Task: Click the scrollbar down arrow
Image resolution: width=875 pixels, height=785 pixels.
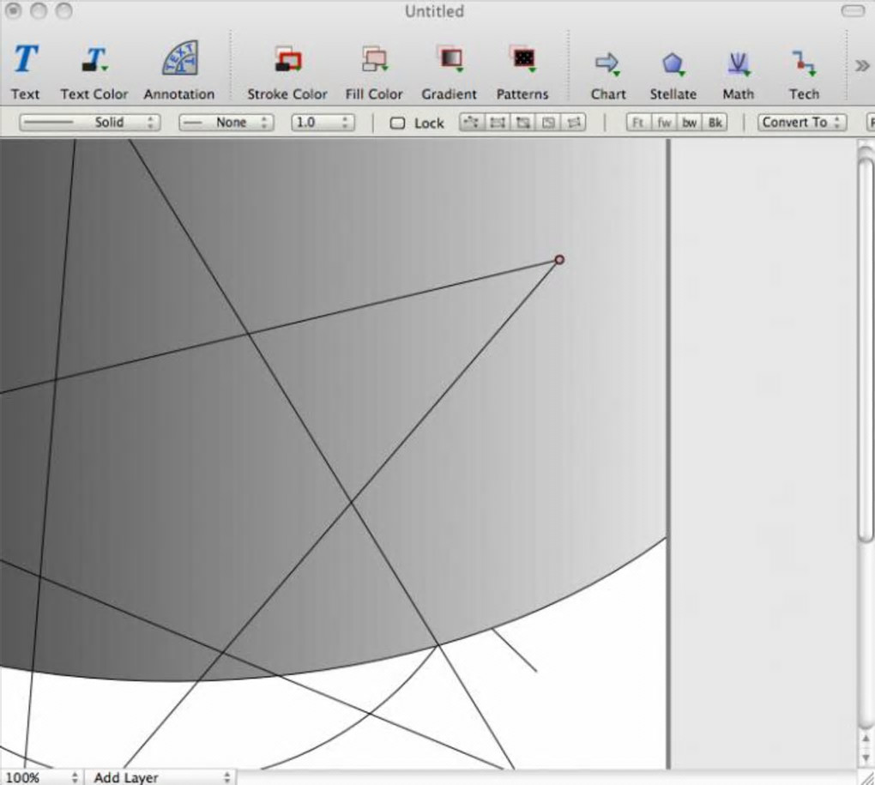Action: click(866, 757)
